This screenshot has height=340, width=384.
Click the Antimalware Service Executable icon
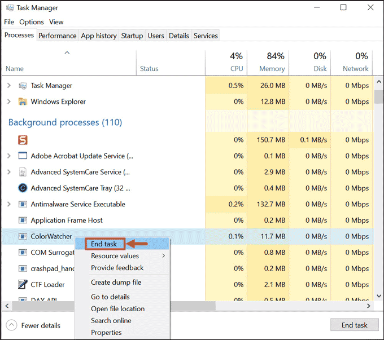click(x=23, y=204)
